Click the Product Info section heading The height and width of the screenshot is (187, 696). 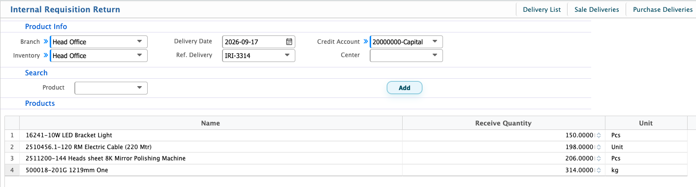(46, 27)
